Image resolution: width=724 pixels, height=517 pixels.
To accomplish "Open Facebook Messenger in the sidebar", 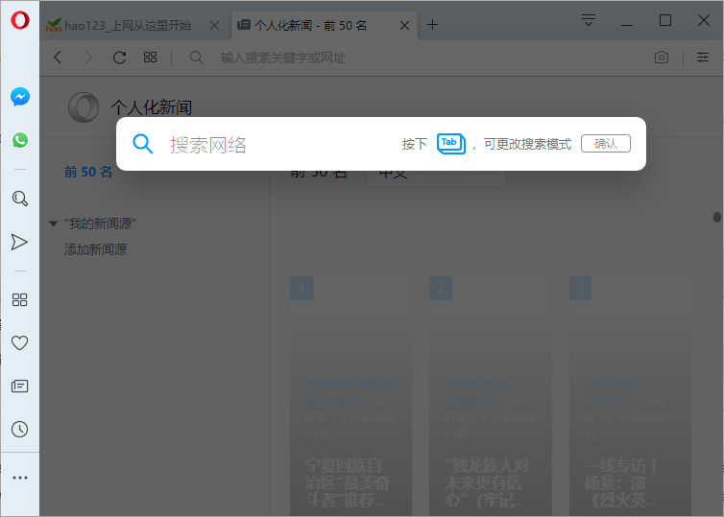I will [x=20, y=97].
